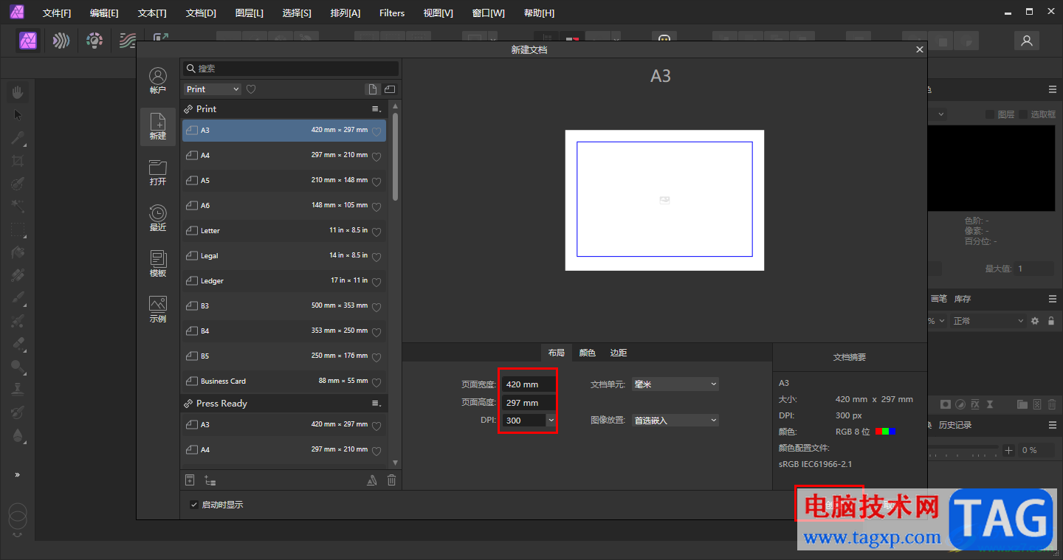Switch to the 边距 tab
This screenshot has width=1063, height=560.
tap(619, 353)
